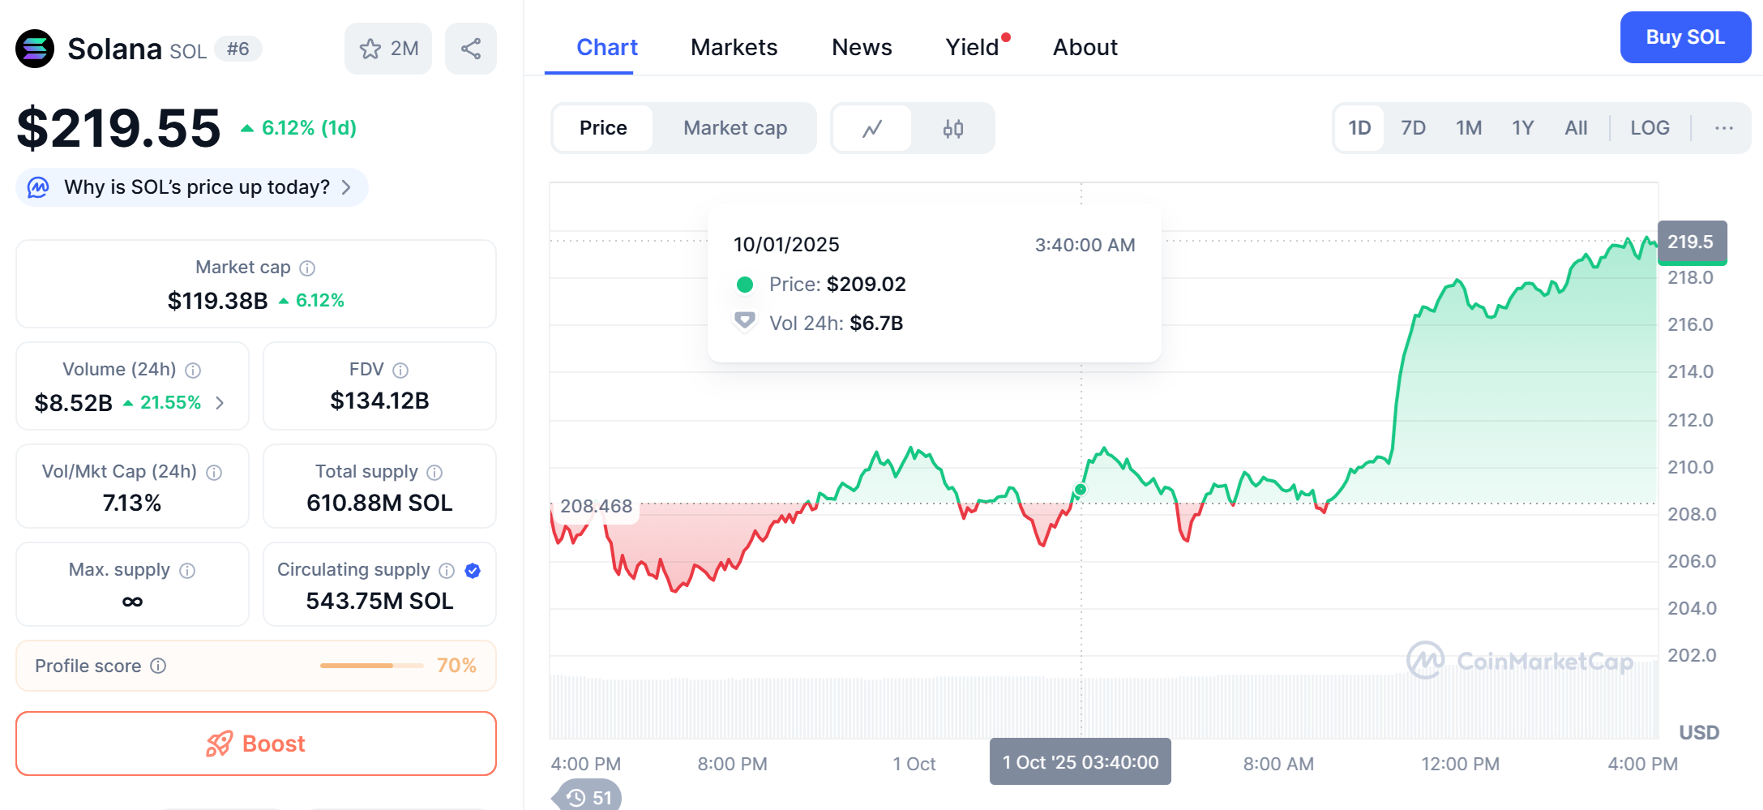Open the Markets tab
The width and height of the screenshot is (1763, 810).
pos(734,48)
